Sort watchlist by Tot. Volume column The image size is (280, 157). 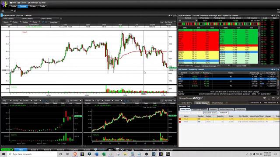(x=270, y=73)
